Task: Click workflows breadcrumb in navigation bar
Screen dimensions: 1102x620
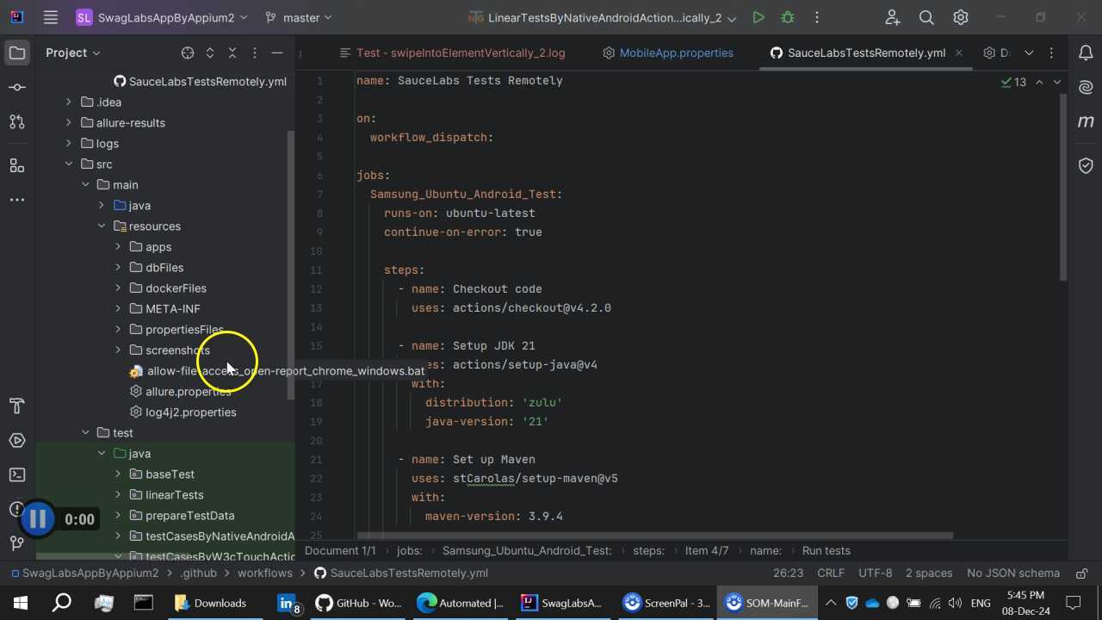Action: click(x=265, y=573)
